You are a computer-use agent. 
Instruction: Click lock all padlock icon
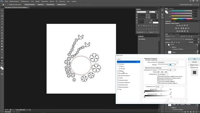pos(179,42)
